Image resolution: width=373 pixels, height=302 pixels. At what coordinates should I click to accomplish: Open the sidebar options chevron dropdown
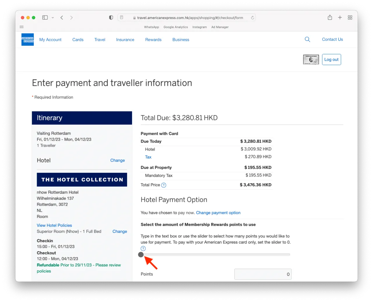click(53, 18)
